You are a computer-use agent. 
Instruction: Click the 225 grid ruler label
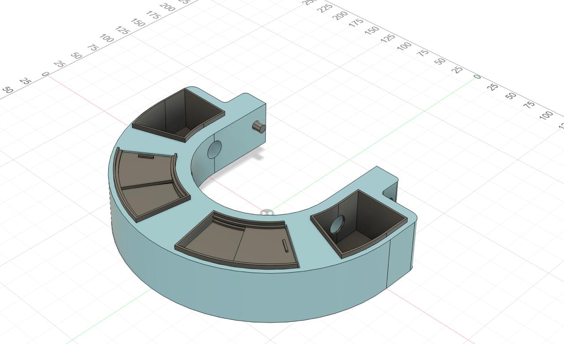click(325, 7)
